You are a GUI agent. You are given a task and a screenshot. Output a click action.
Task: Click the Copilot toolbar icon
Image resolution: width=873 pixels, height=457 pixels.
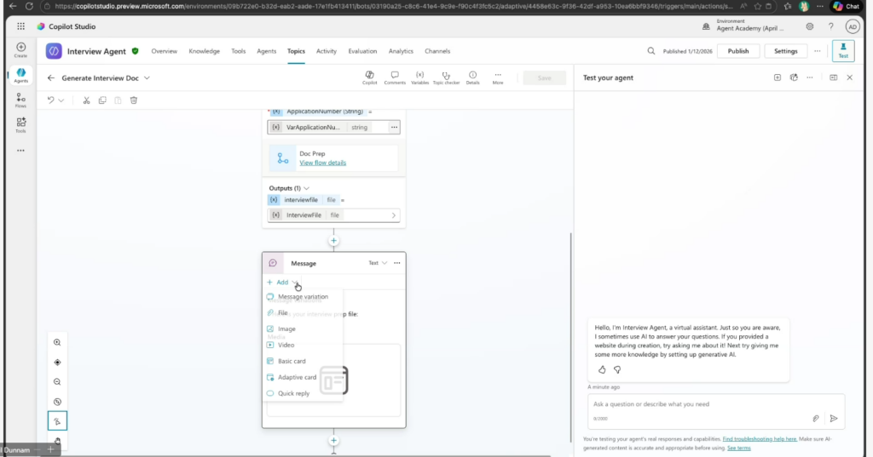pos(369,77)
